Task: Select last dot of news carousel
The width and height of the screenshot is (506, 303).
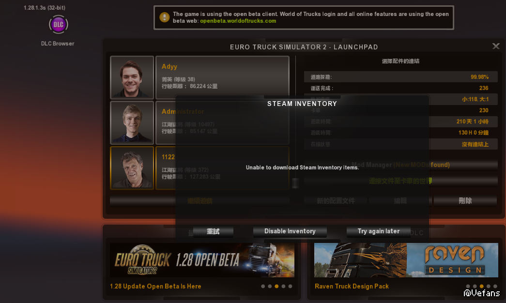Action: tap(290, 286)
